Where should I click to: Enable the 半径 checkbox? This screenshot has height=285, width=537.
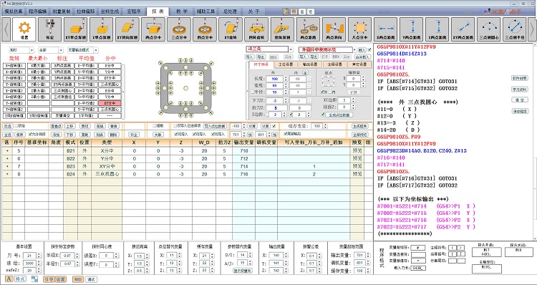click(253, 92)
